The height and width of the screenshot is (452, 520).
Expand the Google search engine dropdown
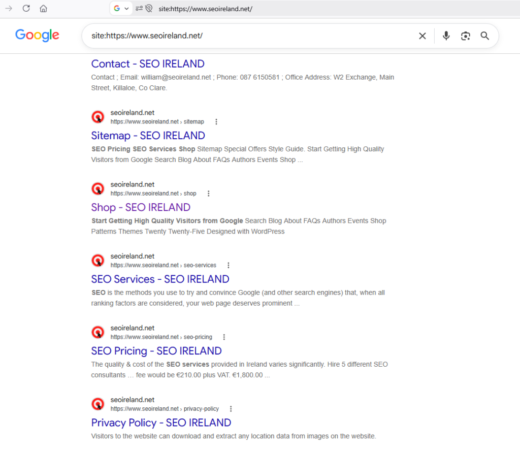pos(121,9)
